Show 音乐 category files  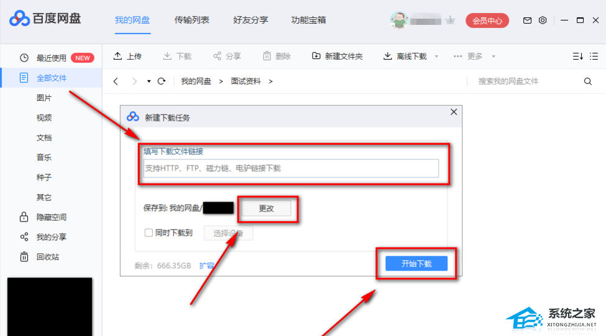[x=44, y=157]
